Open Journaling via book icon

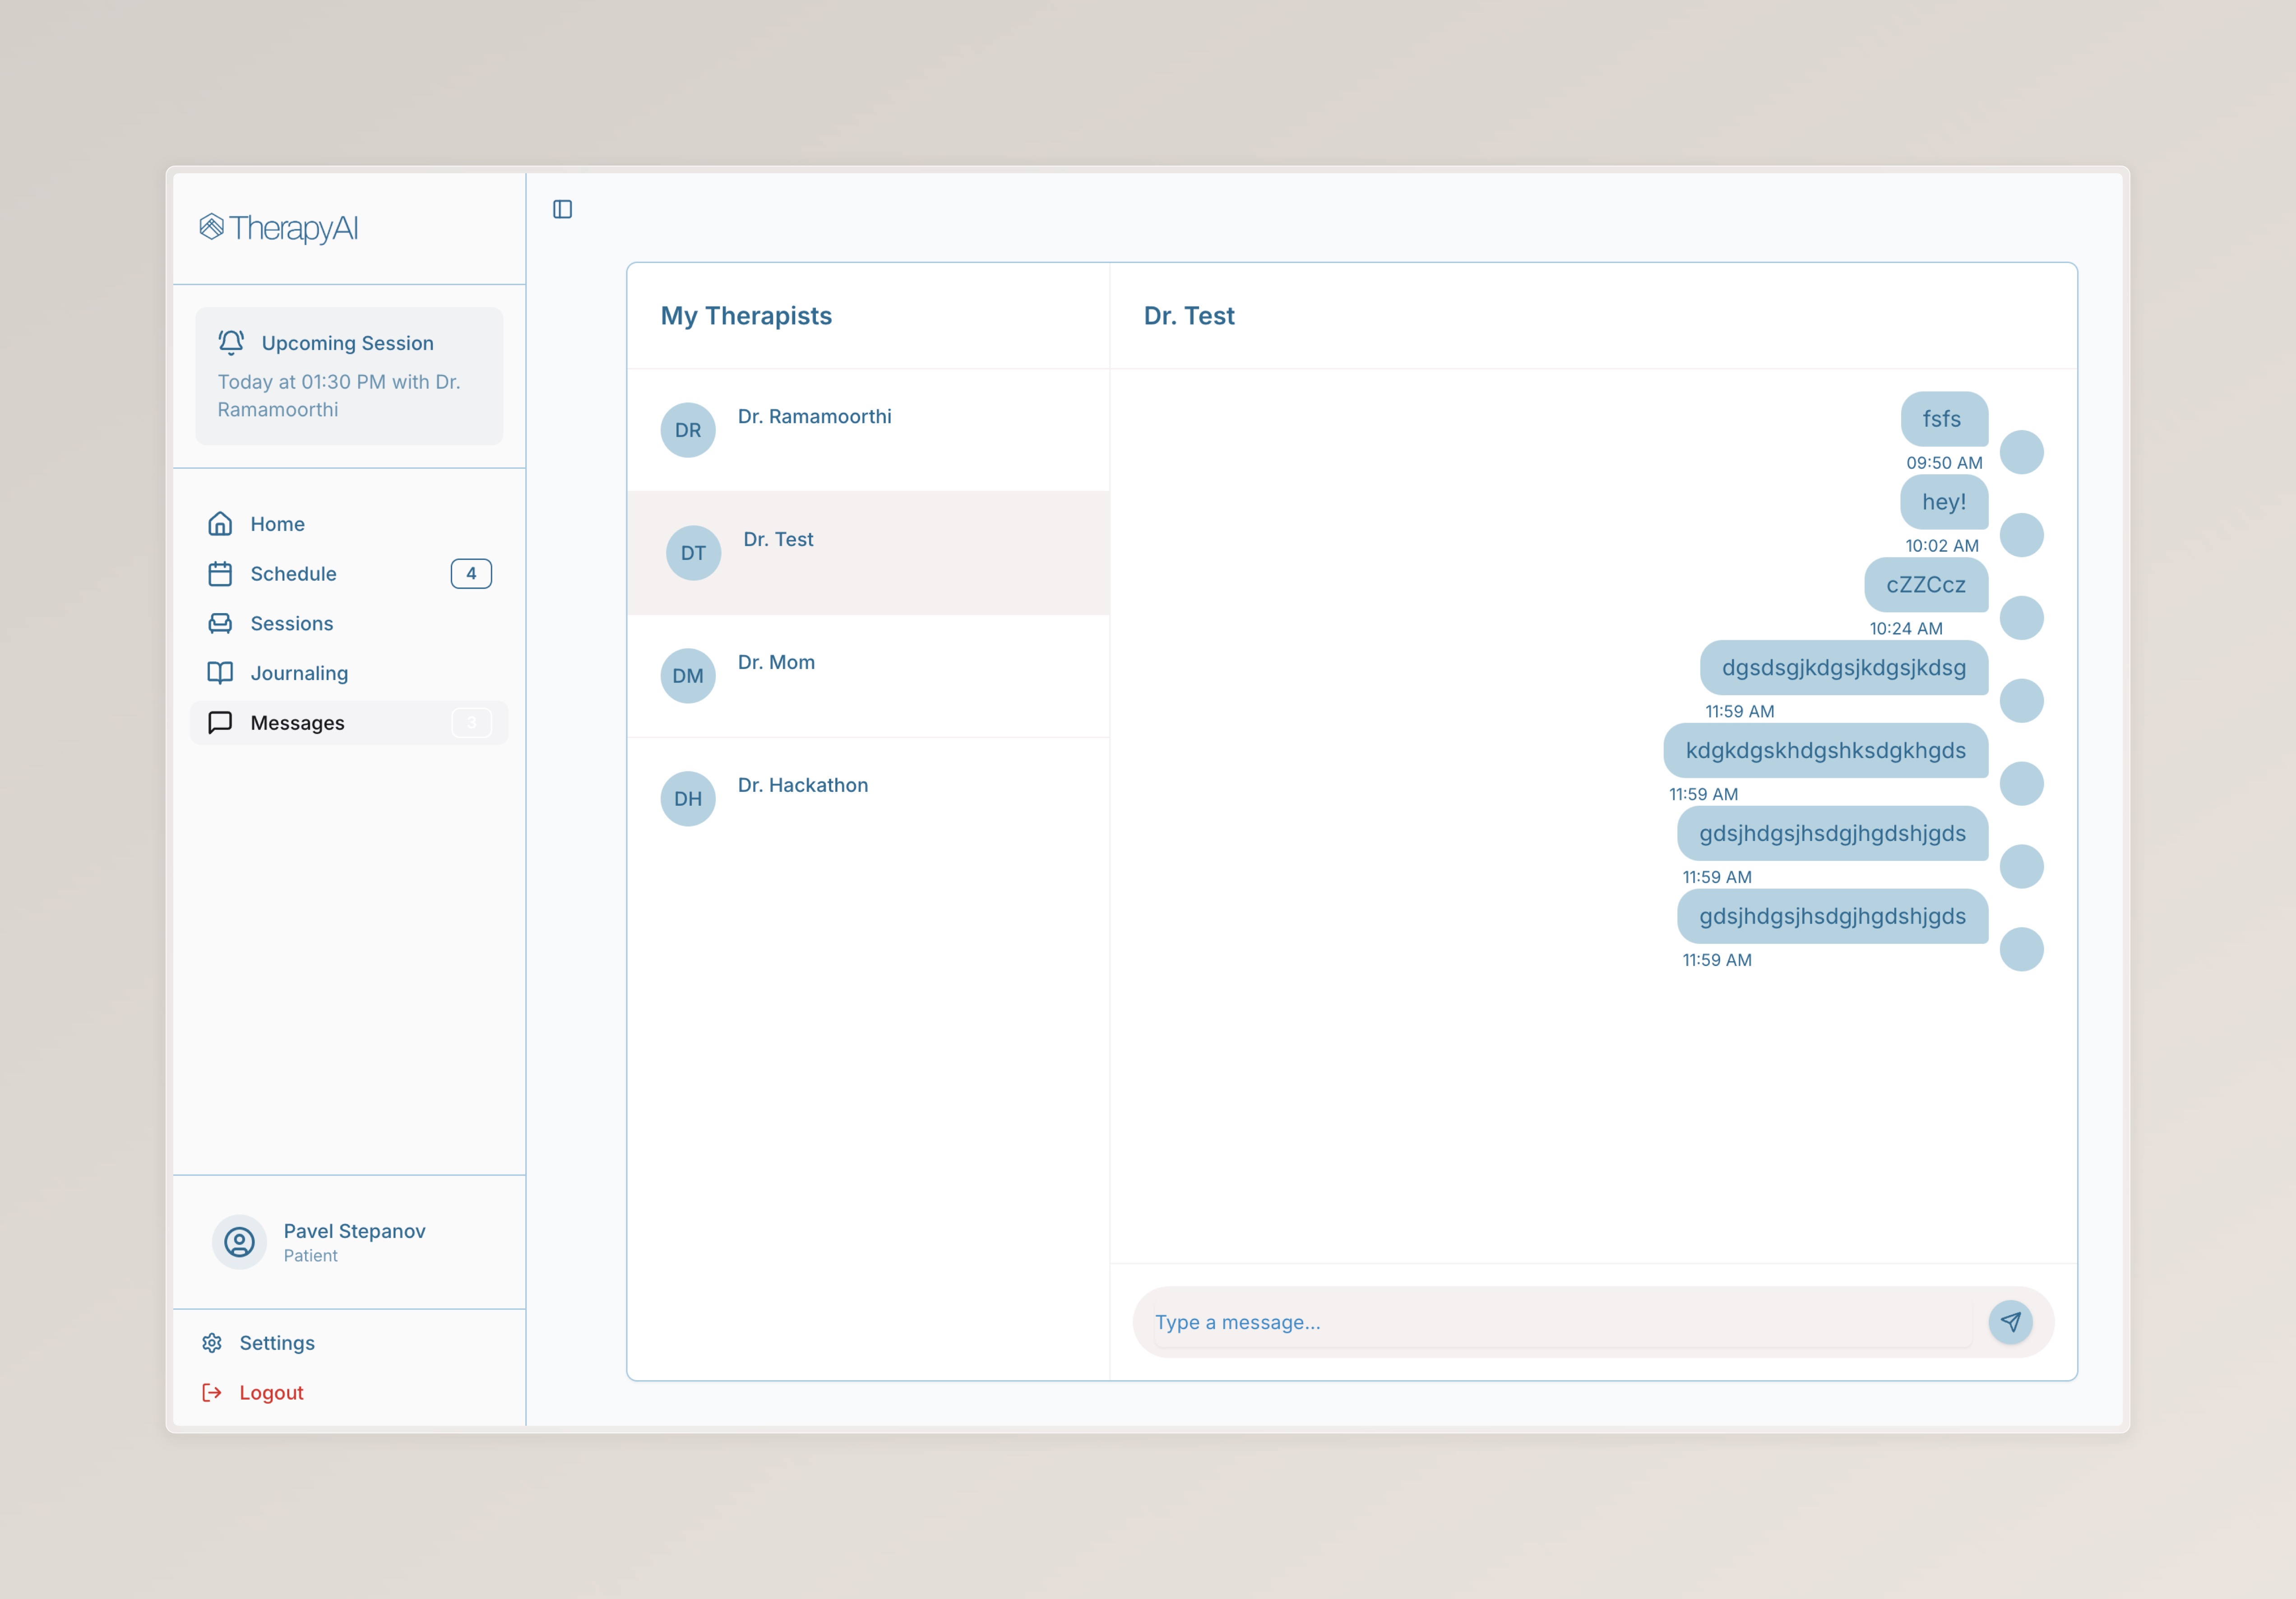(220, 673)
